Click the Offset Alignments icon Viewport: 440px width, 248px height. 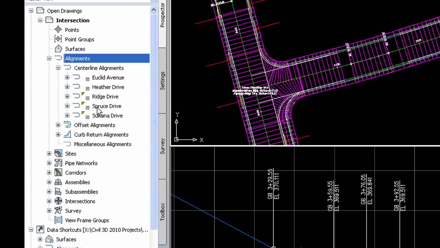[x=67, y=125]
